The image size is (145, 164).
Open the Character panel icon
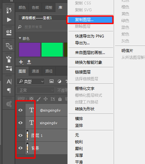pyautogui.click(x=9, y=82)
